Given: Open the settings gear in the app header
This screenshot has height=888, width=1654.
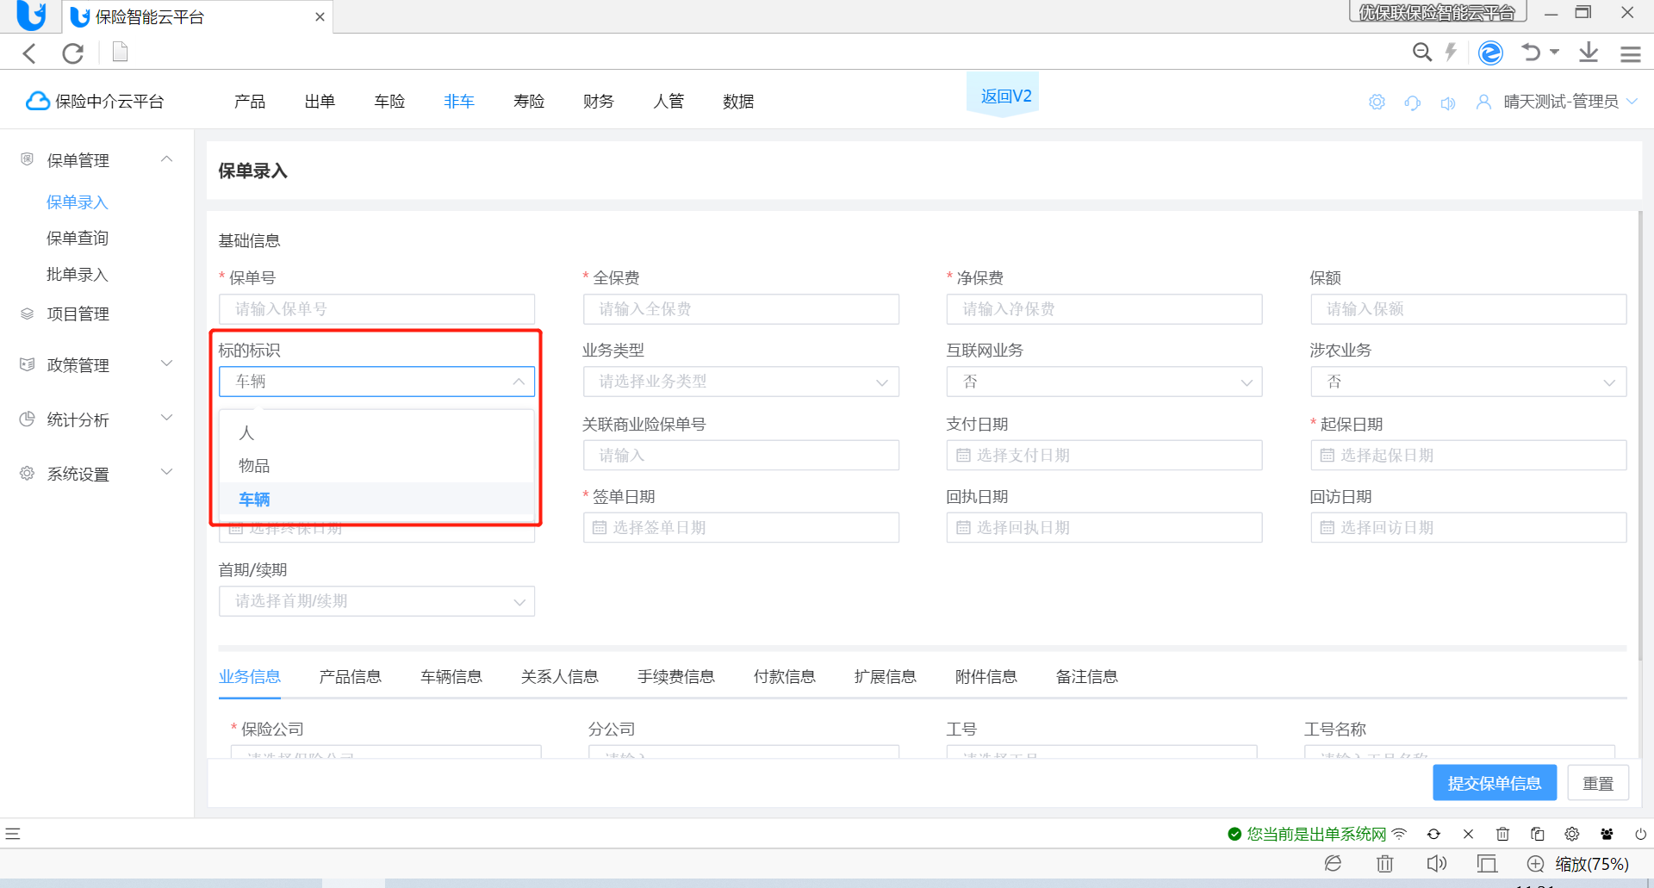Looking at the screenshot, I should 1377,102.
